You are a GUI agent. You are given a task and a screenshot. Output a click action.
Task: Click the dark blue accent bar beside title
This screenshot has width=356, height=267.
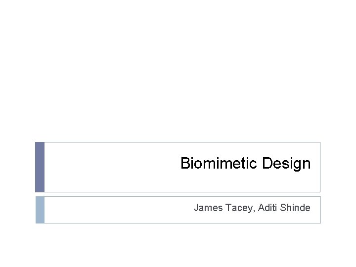pyautogui.click(x=40, y=167)
